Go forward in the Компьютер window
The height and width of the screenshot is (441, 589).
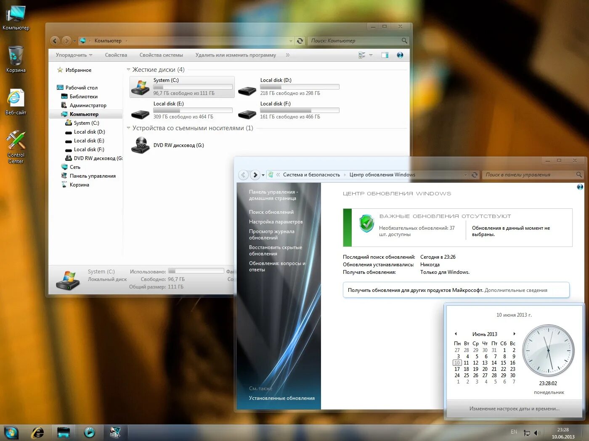[66, 41]
